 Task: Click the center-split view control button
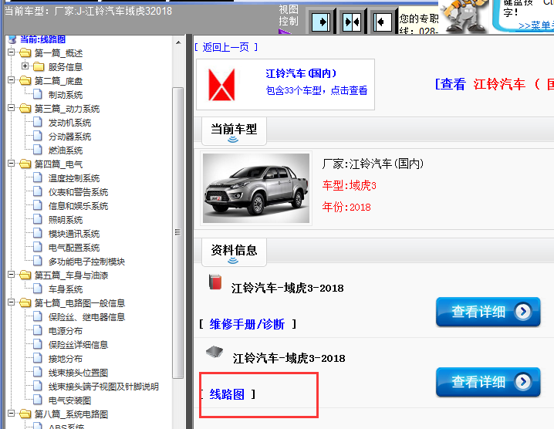(x=352, y=22)
